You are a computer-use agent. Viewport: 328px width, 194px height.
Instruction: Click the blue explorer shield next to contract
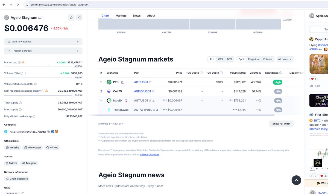[x=52, y=131]
